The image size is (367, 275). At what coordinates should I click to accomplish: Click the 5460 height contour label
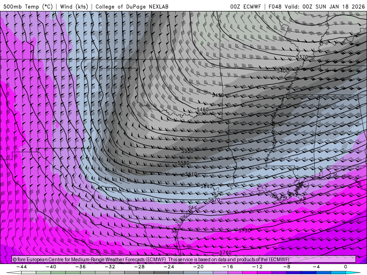point(202,110)
